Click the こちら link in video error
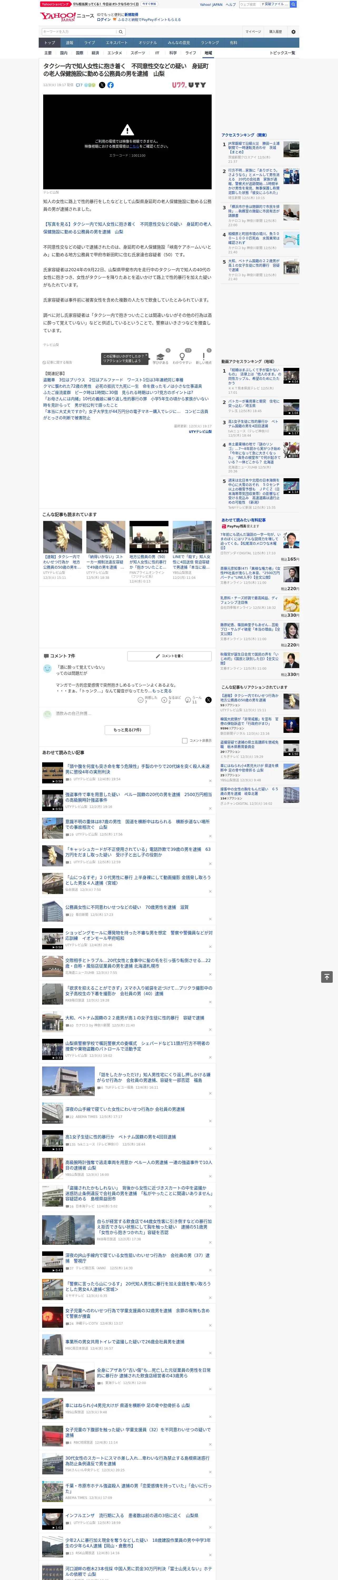 (134, 147)
